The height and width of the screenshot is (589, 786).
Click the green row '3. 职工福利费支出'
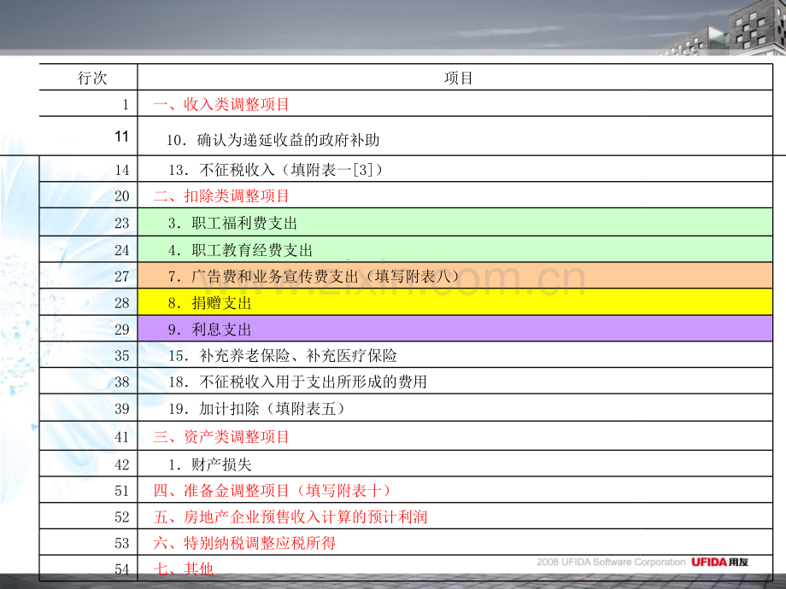click(455, 223)
